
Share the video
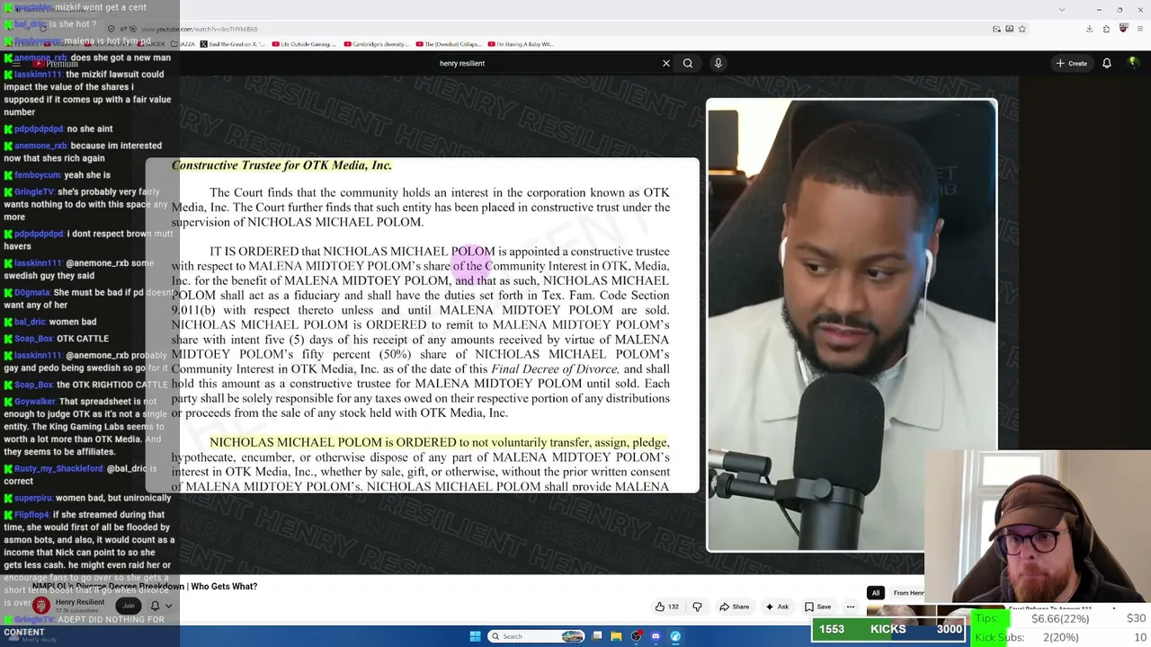pos(734,607)
